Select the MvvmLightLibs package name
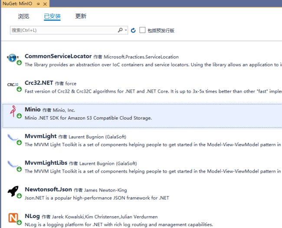 click(x=46, y=163)
